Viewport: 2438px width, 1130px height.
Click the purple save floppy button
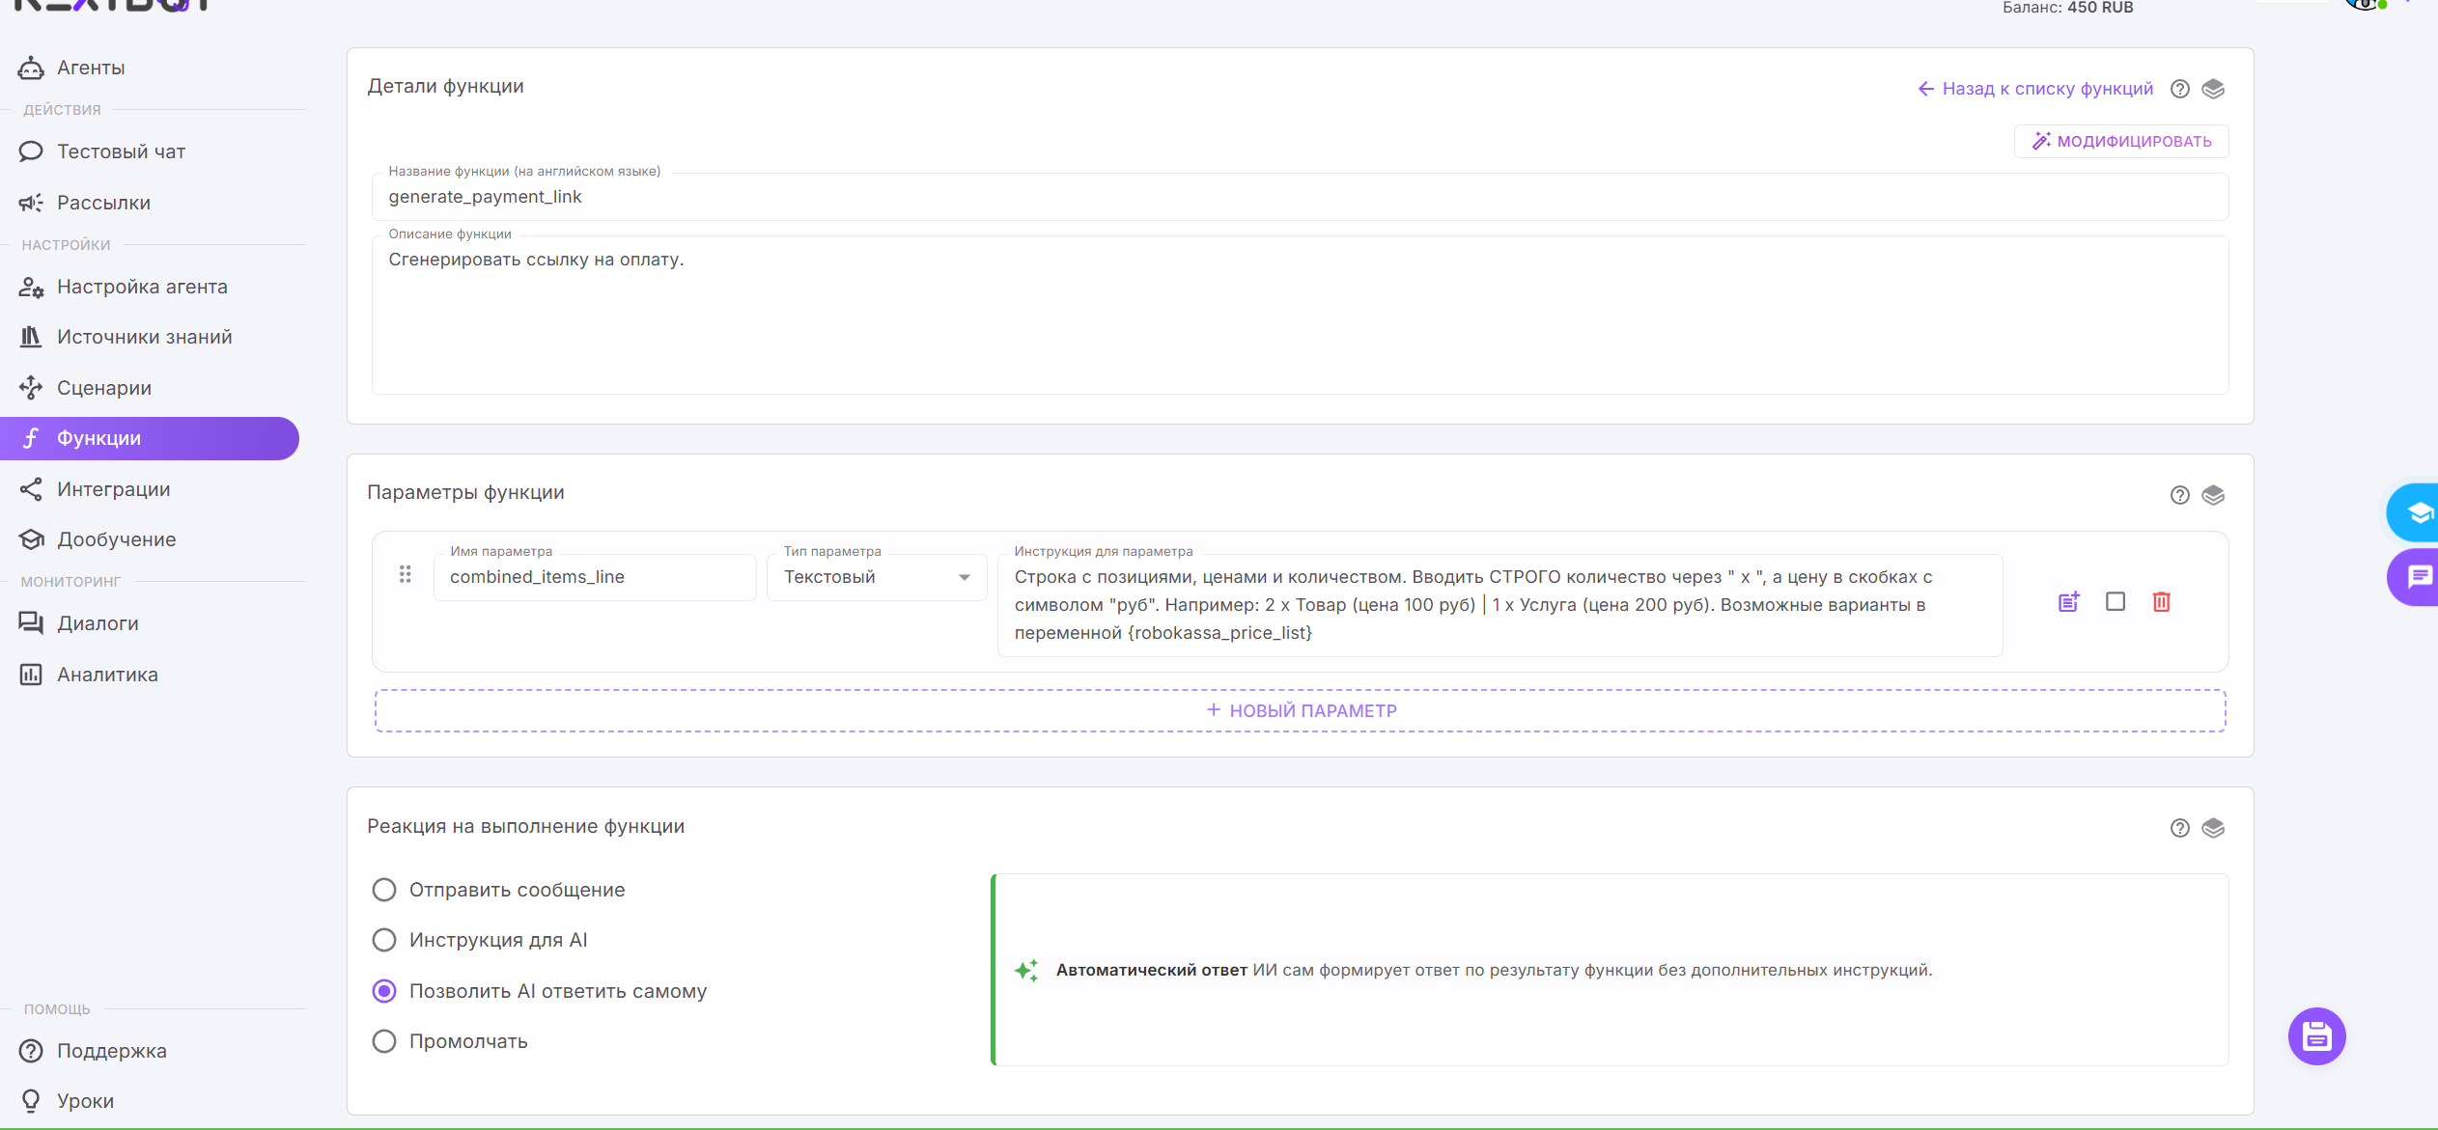pyautogui.click(x=2316, y=1036)
